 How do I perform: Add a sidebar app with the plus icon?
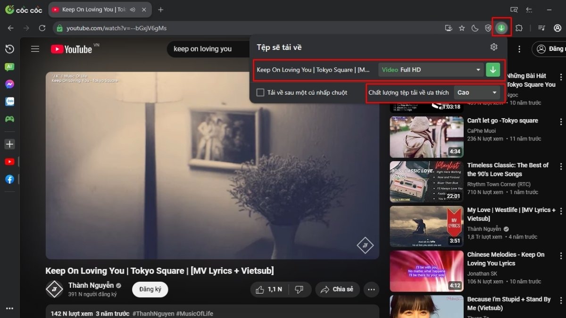point(9,144)
